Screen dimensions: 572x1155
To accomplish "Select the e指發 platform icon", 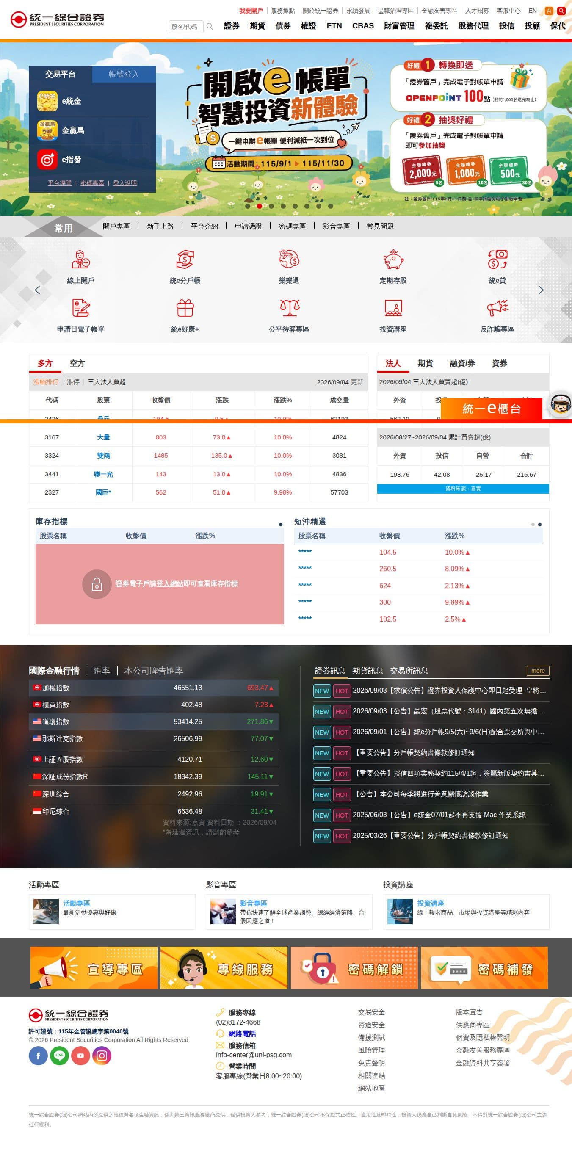I will 47,160.
